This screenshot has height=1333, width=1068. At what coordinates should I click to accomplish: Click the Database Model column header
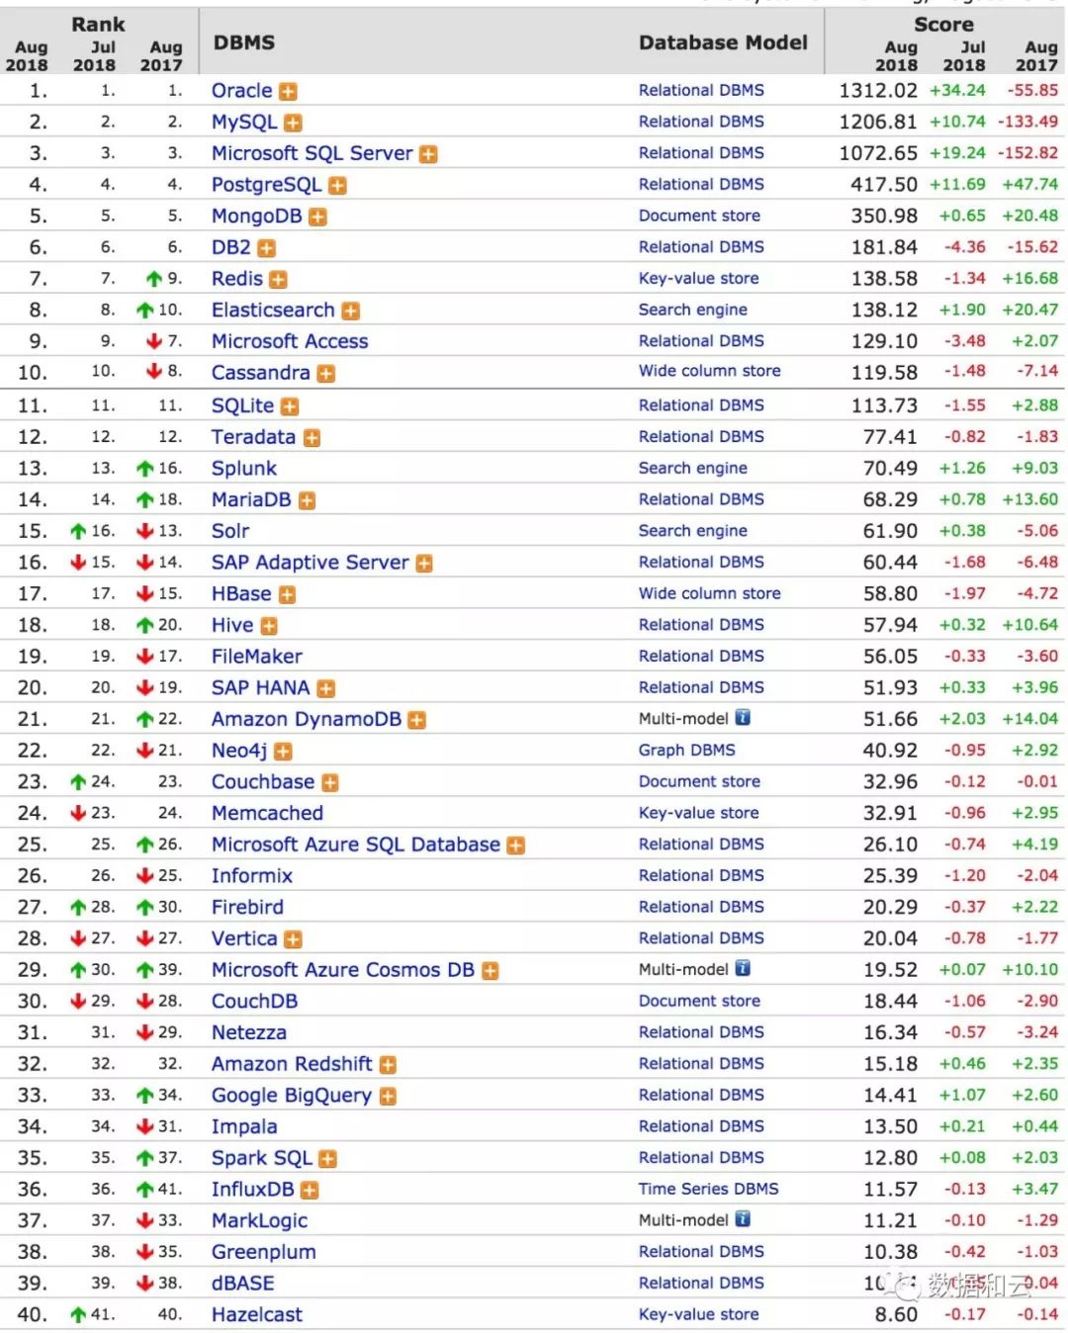[723, 43]
